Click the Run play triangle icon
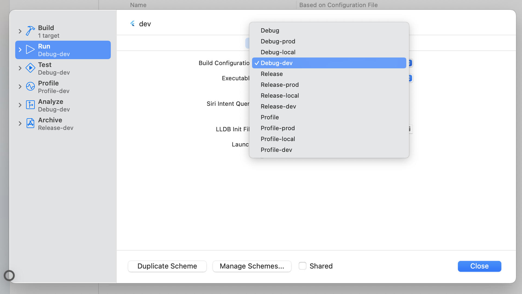This screenshot has height=294, width=522. point(30,50)
